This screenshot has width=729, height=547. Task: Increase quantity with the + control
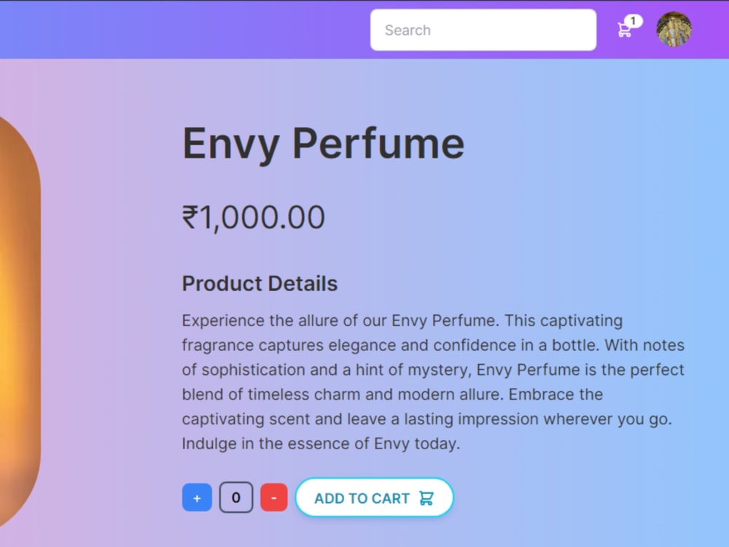pos(197,497)
